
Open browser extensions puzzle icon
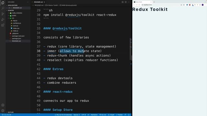click(x=200, y=5)
